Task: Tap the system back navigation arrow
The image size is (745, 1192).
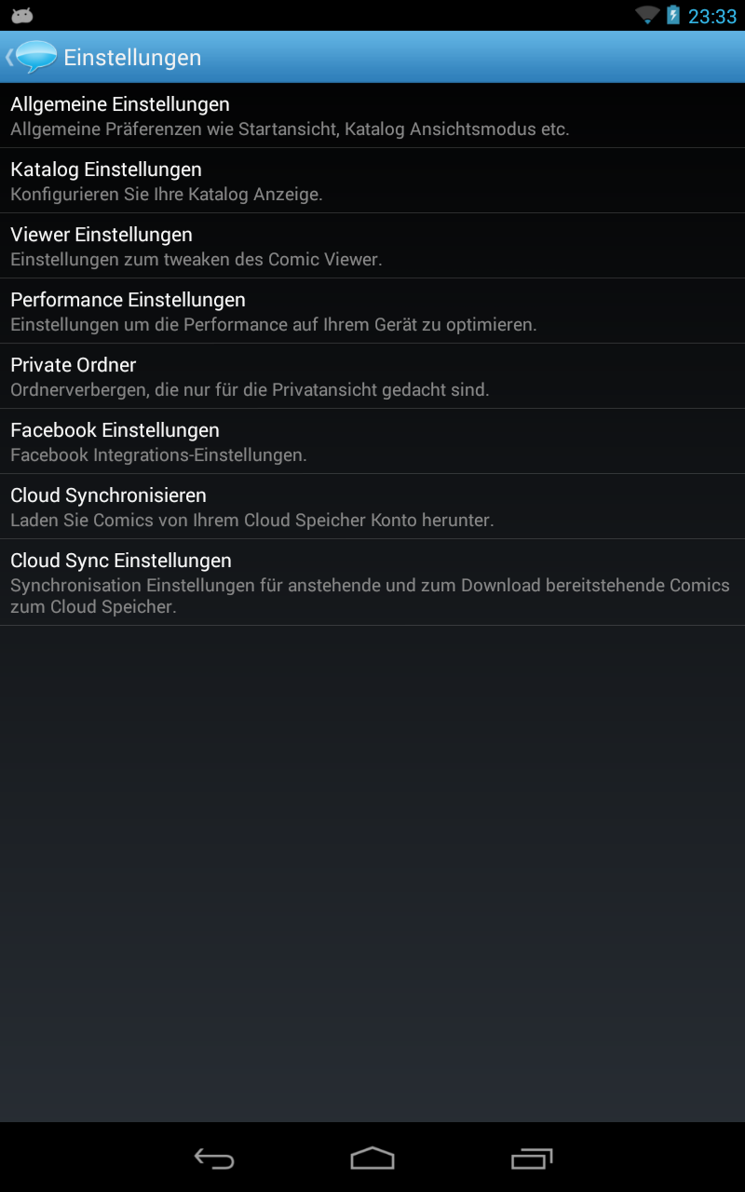Action: (214, 1158)
